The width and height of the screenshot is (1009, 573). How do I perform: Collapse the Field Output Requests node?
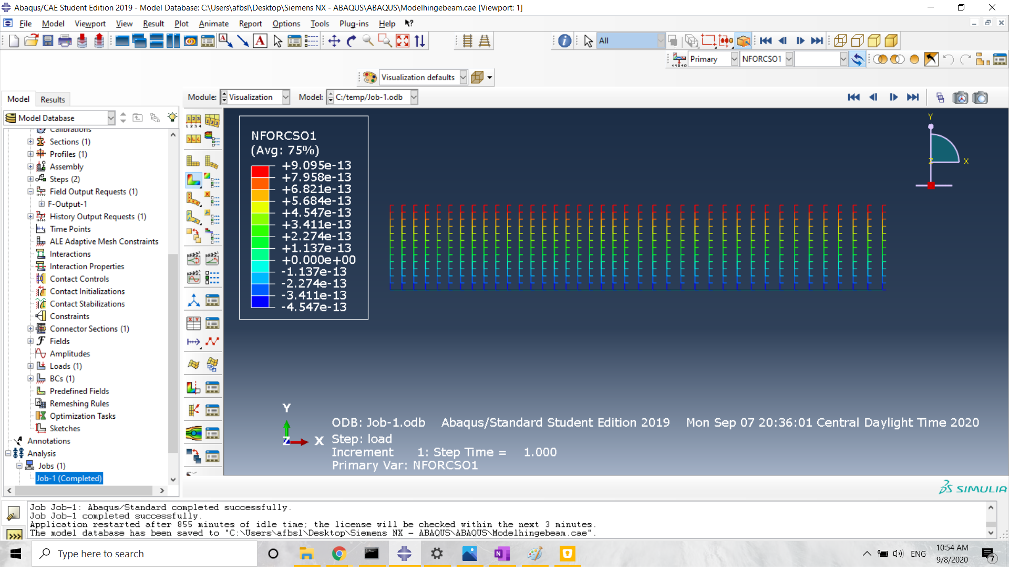30,192
